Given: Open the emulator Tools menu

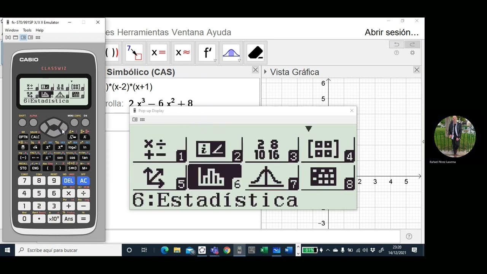Looking at the screenshot, I should point(27,30).
